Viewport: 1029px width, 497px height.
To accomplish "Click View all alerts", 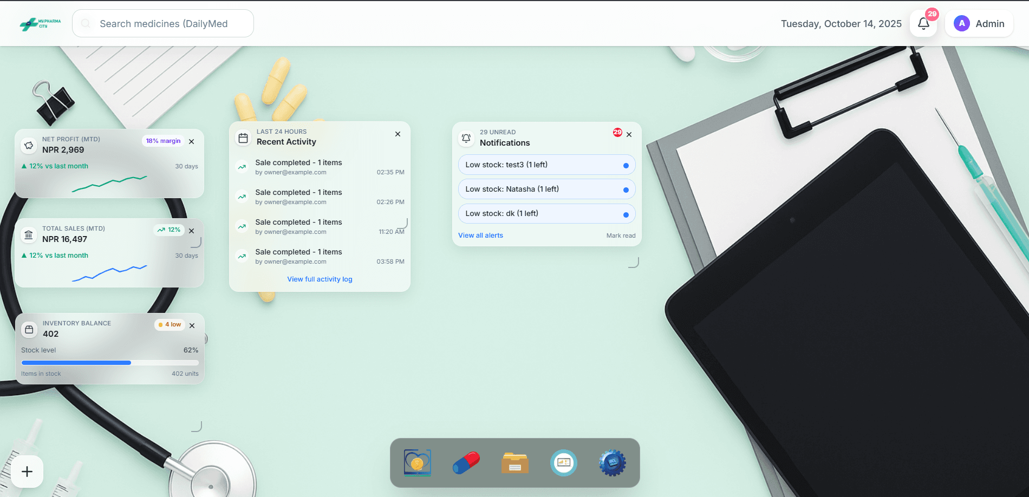I will coord(480,235).
